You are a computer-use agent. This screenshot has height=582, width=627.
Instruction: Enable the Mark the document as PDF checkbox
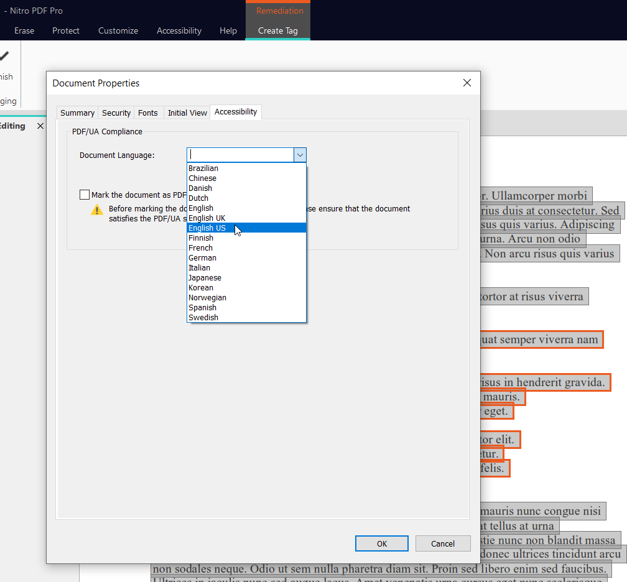click(x=85, y=194)
